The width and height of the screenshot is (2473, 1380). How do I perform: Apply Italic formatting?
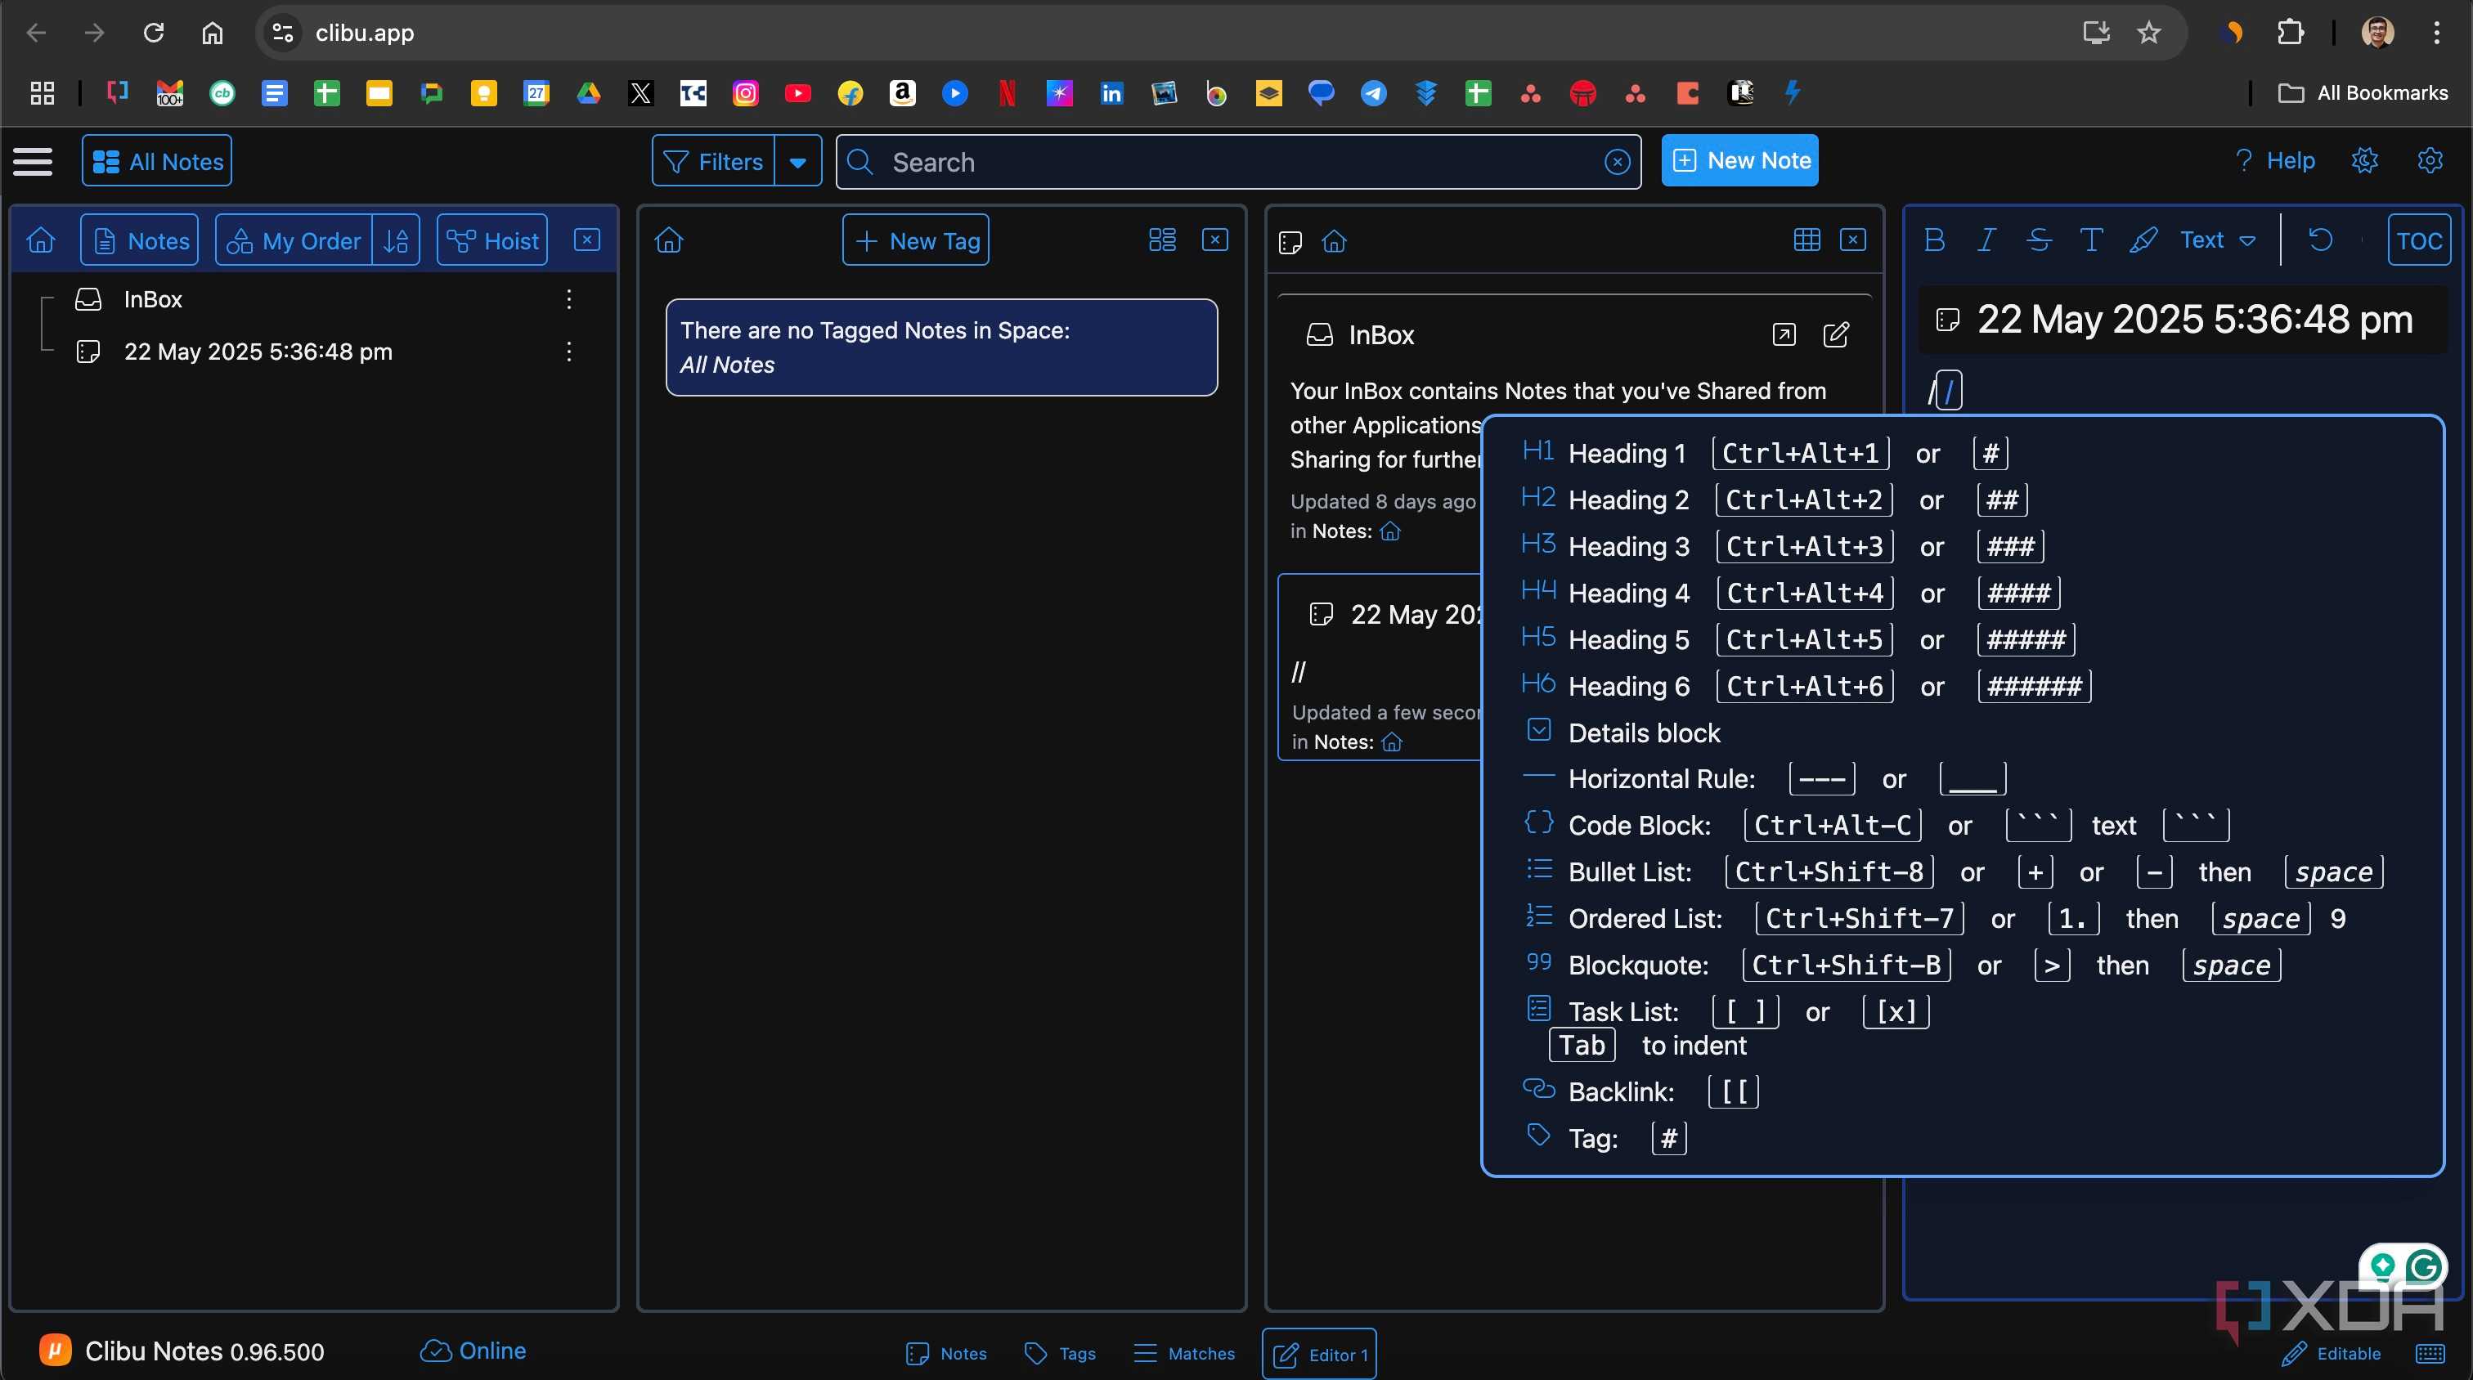tap(1986, 240)
